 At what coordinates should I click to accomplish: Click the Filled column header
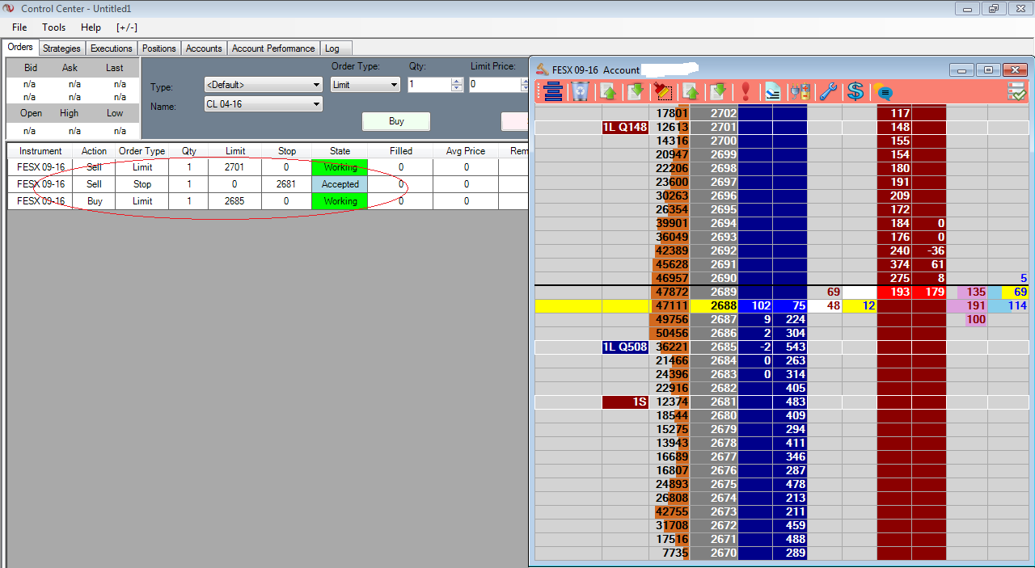400,151
